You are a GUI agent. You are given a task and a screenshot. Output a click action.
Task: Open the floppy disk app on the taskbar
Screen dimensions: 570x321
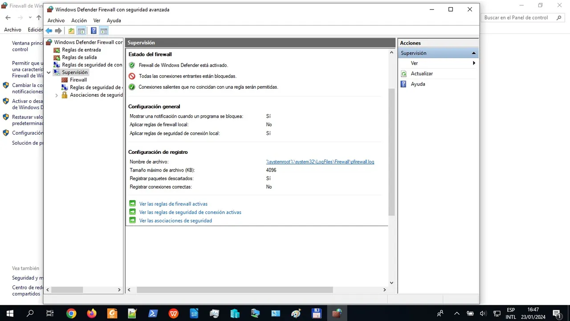(316, 313)
